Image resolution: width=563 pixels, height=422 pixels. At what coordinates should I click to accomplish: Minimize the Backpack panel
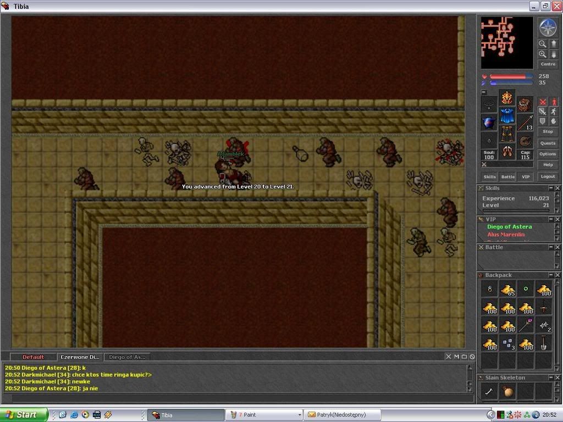pyautogui.click(x=550, y=275)
